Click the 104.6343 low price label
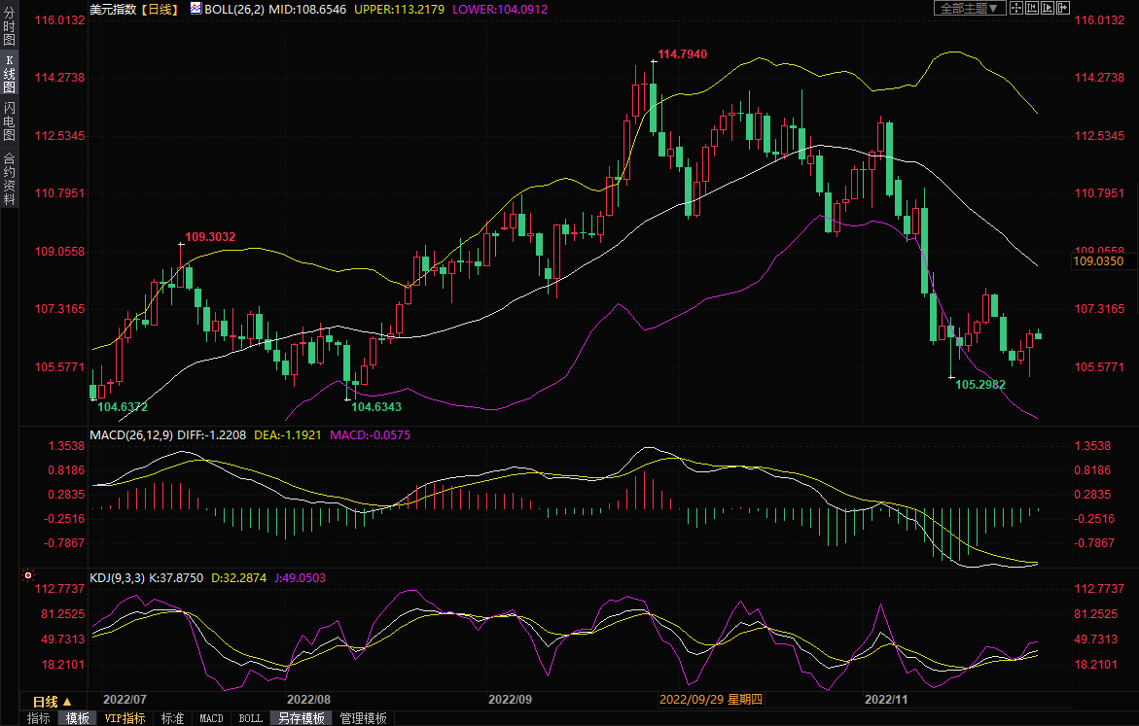 tap(376, 406)
